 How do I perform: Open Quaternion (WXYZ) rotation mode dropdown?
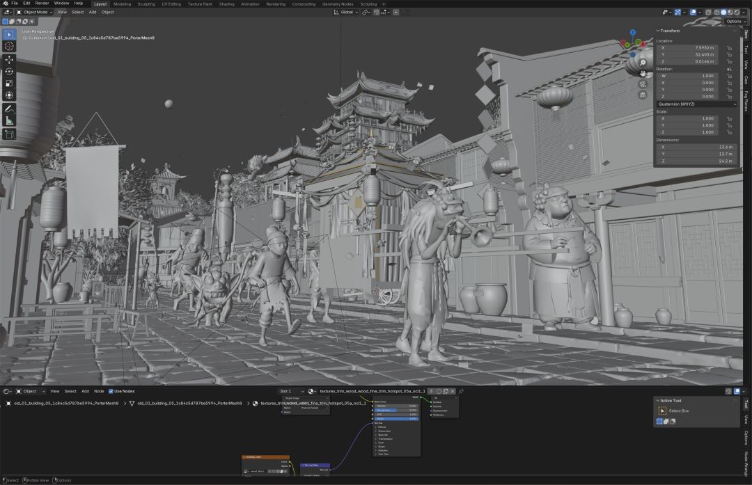pyautogui.click(x=697, y=104)
